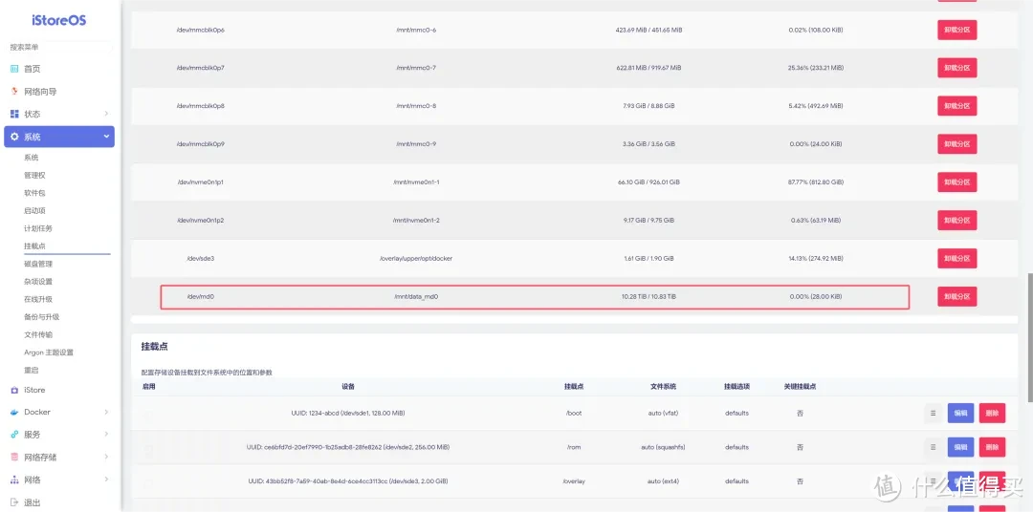The image size is (1033, 512).
Task: Click reorder handle for /boot mount row
Action: point(933,414)
